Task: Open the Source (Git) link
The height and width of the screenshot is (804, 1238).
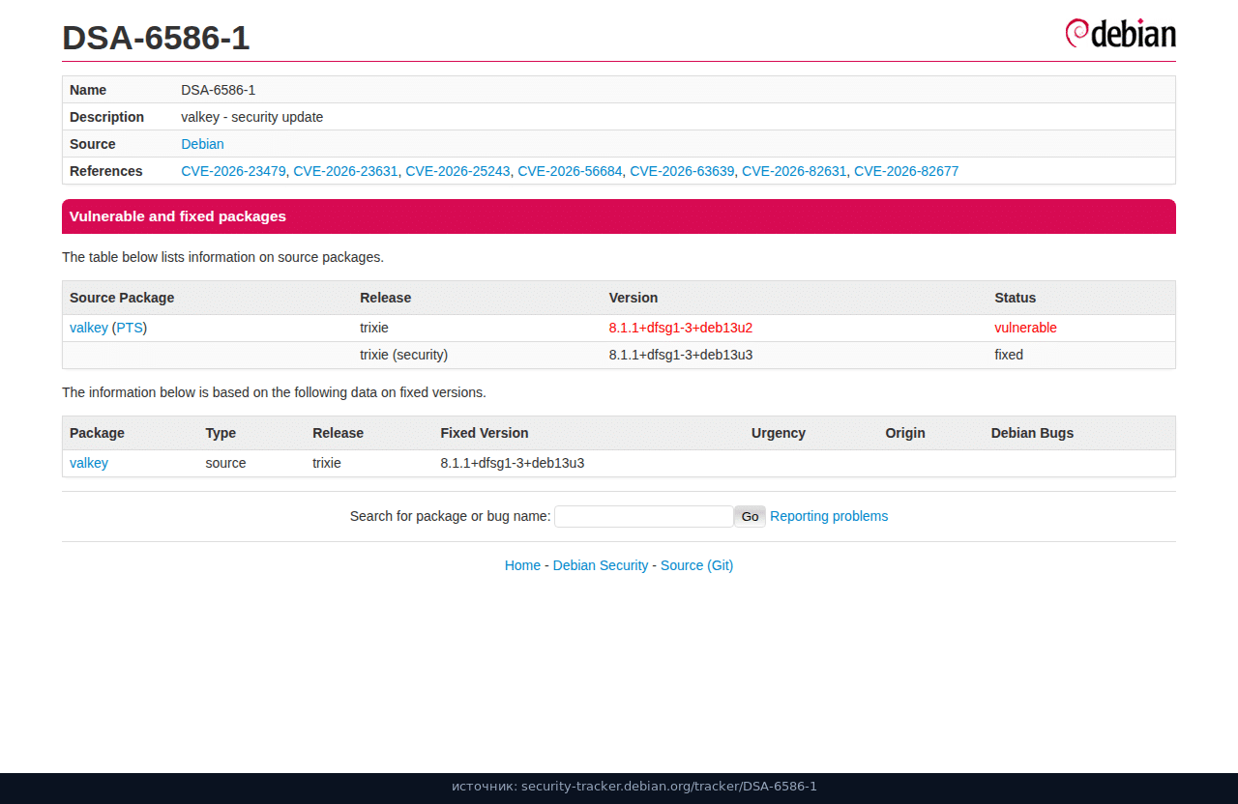Action: (696, 565)
